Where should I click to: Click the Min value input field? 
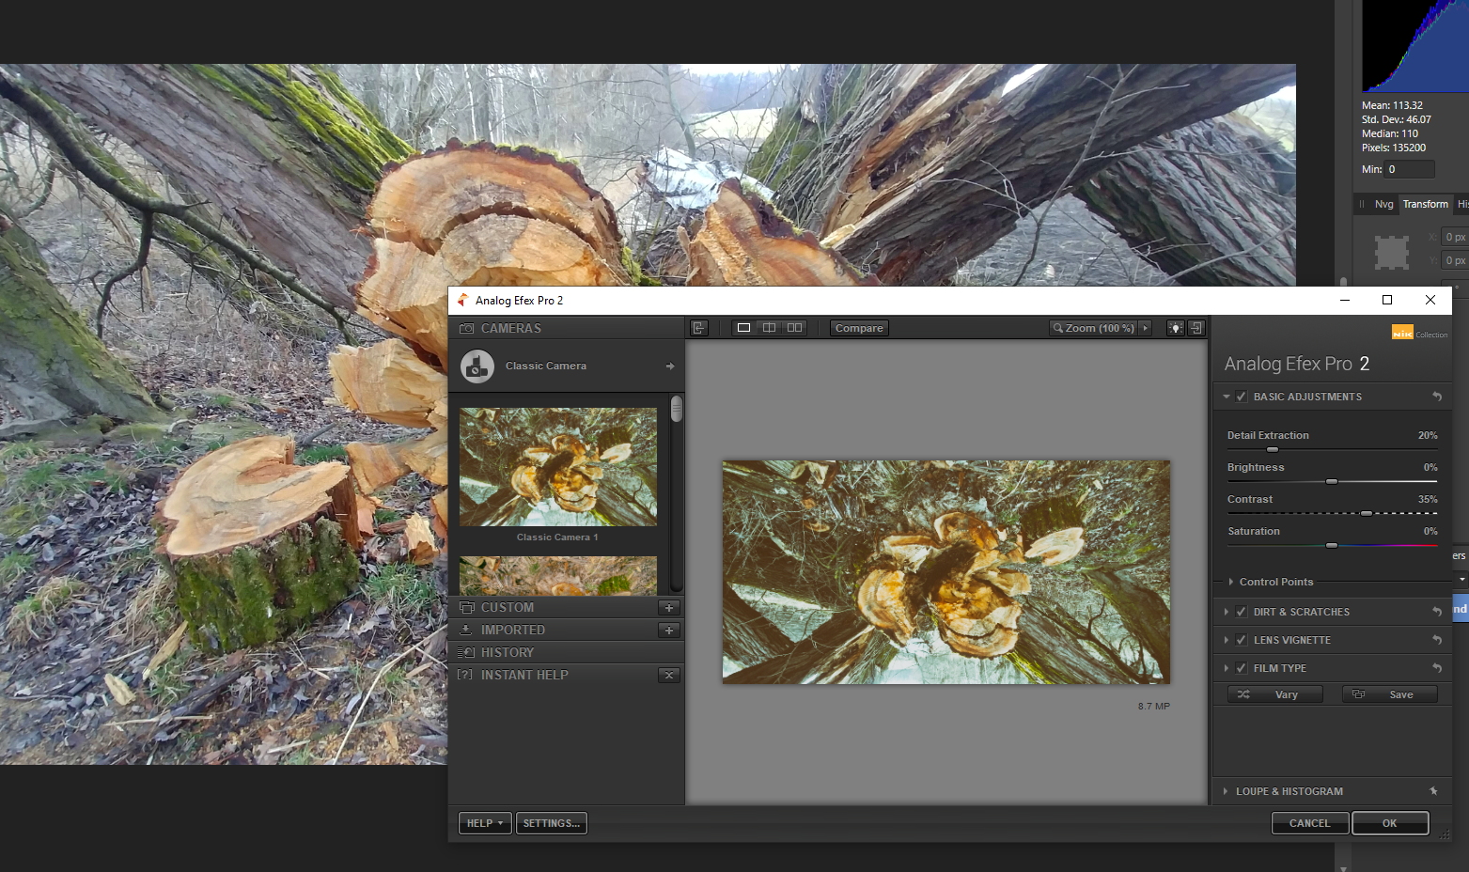point(1410,169)
